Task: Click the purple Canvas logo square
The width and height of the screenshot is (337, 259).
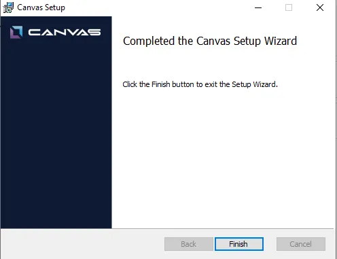Action: 16,32
